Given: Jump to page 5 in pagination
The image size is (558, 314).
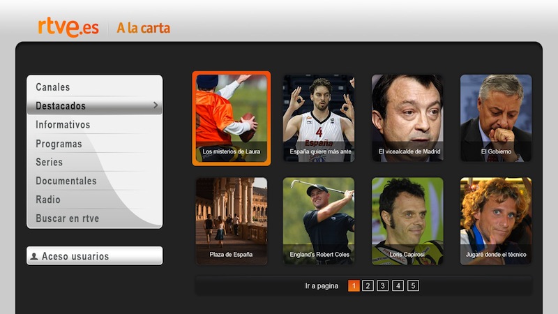Looking at the screenshot, I should tap(413, 285).
